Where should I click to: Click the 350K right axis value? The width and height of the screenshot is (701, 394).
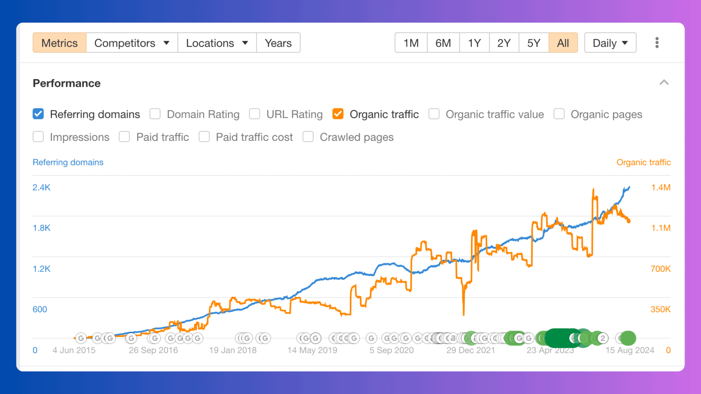(660, 309)
